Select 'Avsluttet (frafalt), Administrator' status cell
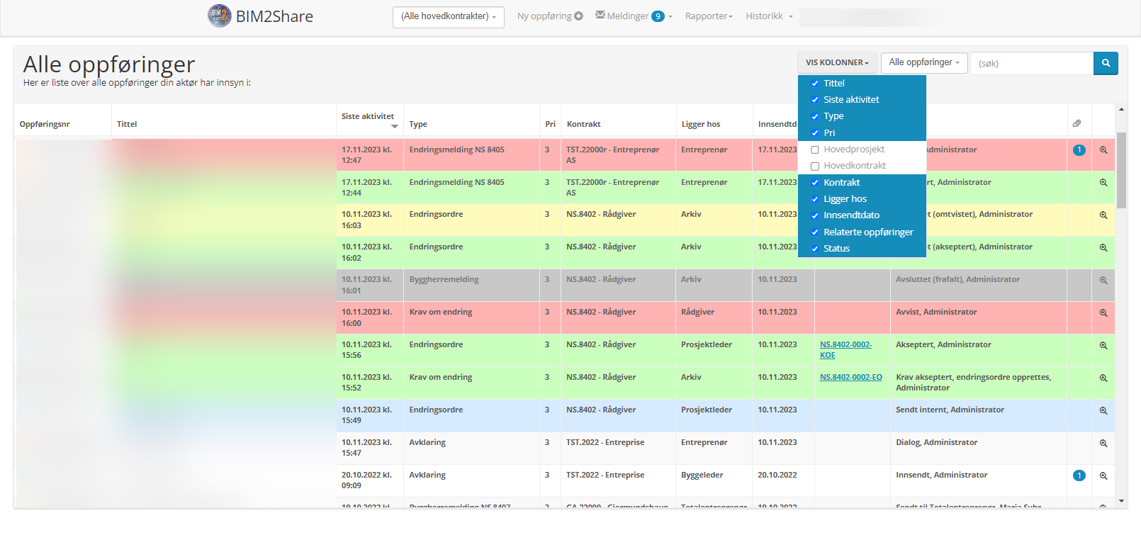1141x535 pixels. tap(957, 279)
